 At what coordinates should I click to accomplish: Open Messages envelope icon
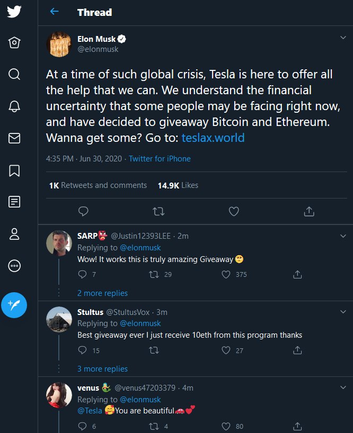14,138
